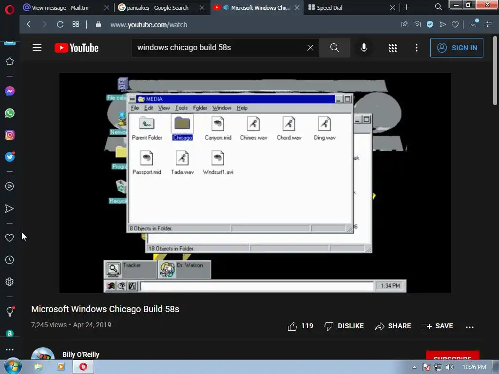
Task: Open Twitter in Opera sidebar
Action: [10, 157]
